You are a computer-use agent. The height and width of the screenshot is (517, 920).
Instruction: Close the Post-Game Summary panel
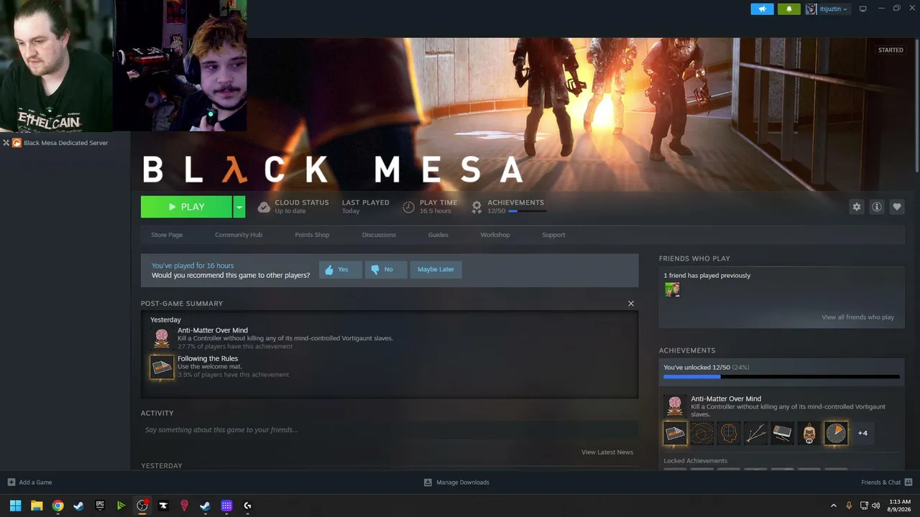[631, 304]
